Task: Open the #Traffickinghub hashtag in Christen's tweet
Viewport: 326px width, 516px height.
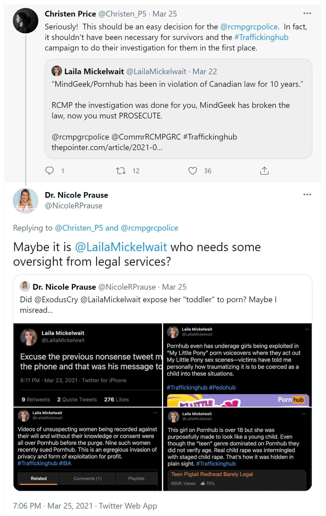Action: (261, 37)
